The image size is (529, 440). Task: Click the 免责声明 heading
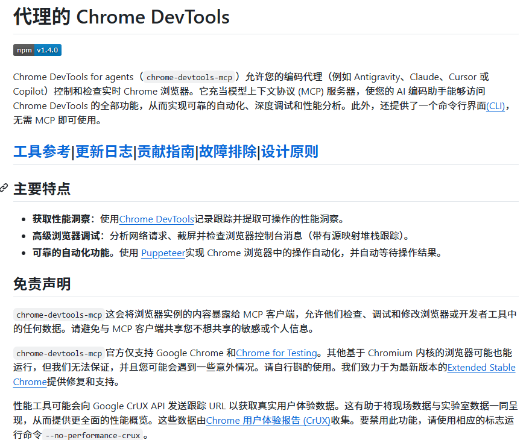(42, 284)
